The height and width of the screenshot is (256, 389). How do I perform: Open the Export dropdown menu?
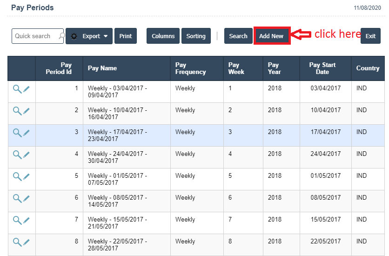point(89,36)
